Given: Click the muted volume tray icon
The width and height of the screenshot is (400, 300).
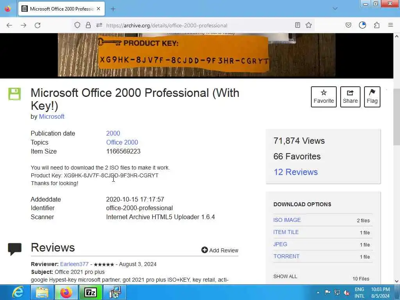Looking at the screenshot, I should point(346,293).
